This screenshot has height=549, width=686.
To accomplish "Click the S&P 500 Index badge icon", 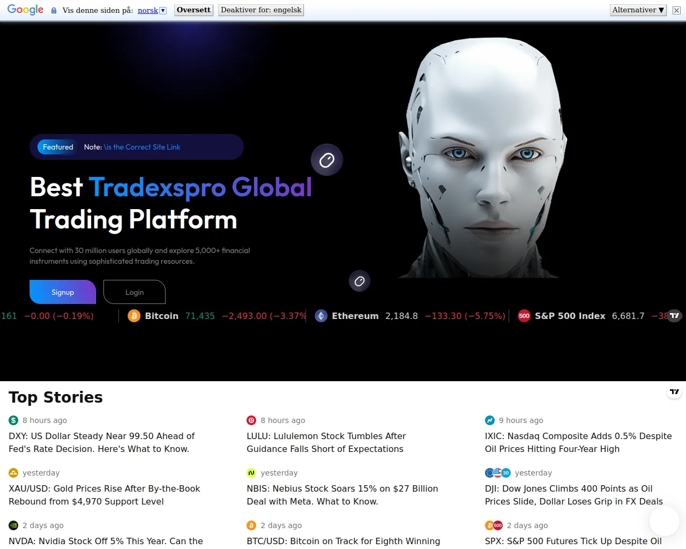I will click(524, 316).
